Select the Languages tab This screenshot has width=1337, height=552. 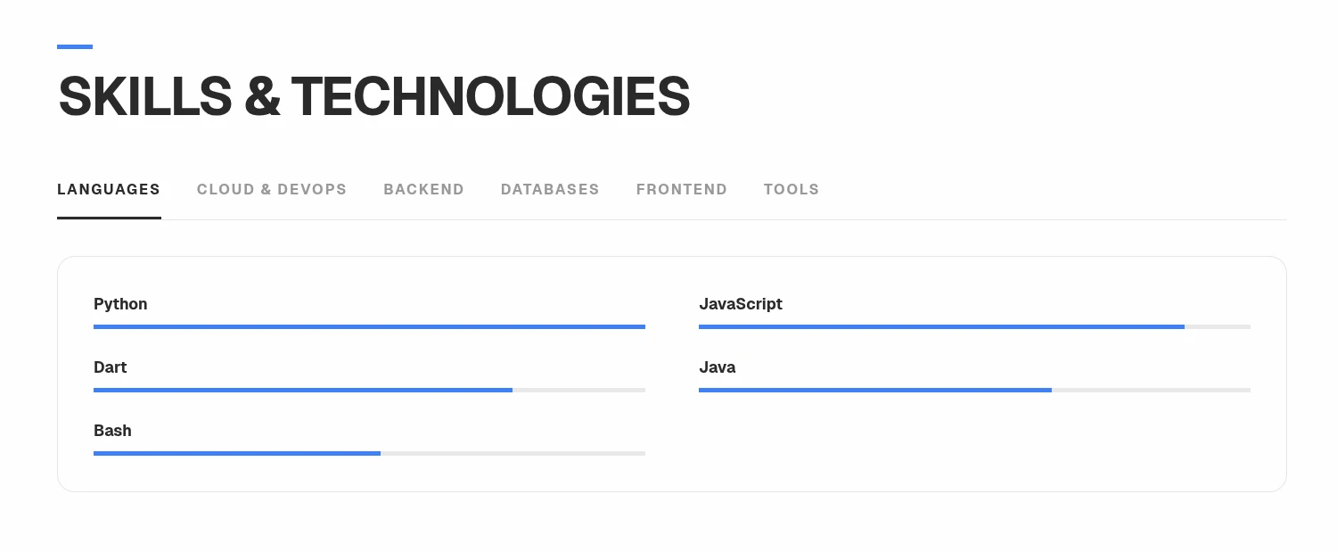(109, 189)
